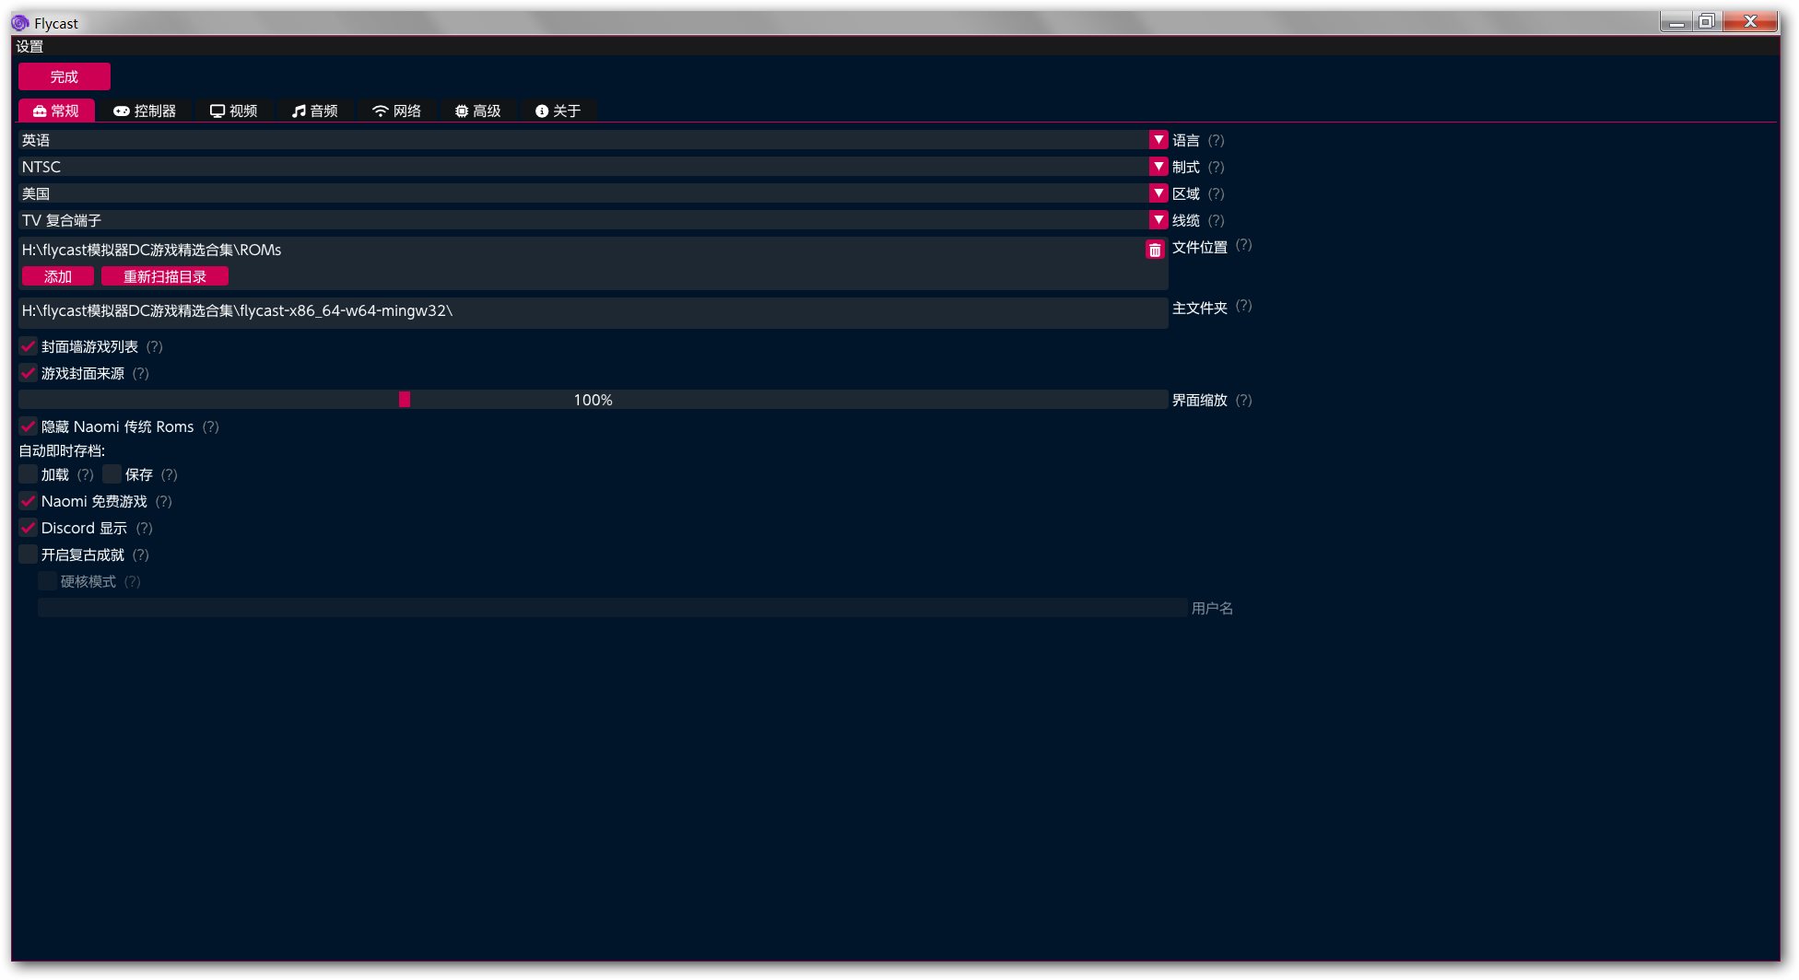
Task: Switch to the 控制器 tab
Action: 145,111
